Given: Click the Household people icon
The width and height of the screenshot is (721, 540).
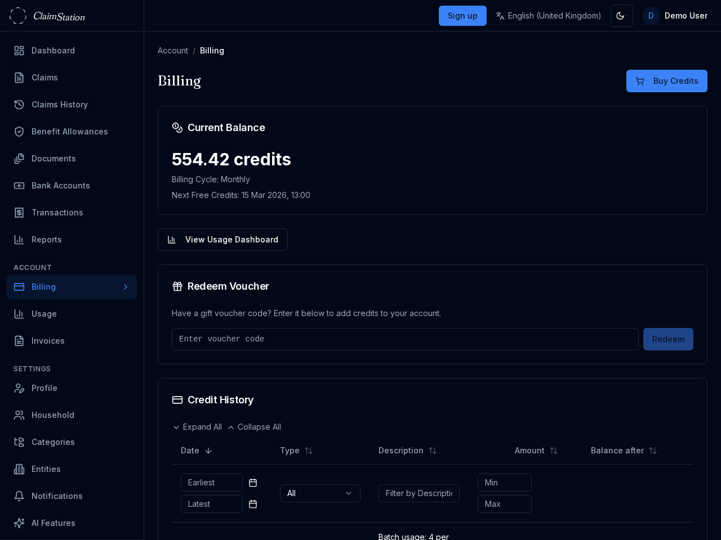Looking at the screenshot, I should tap(19, 415).
